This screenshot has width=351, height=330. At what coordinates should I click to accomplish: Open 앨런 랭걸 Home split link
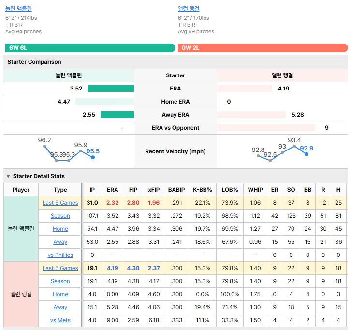coord(60,294)
